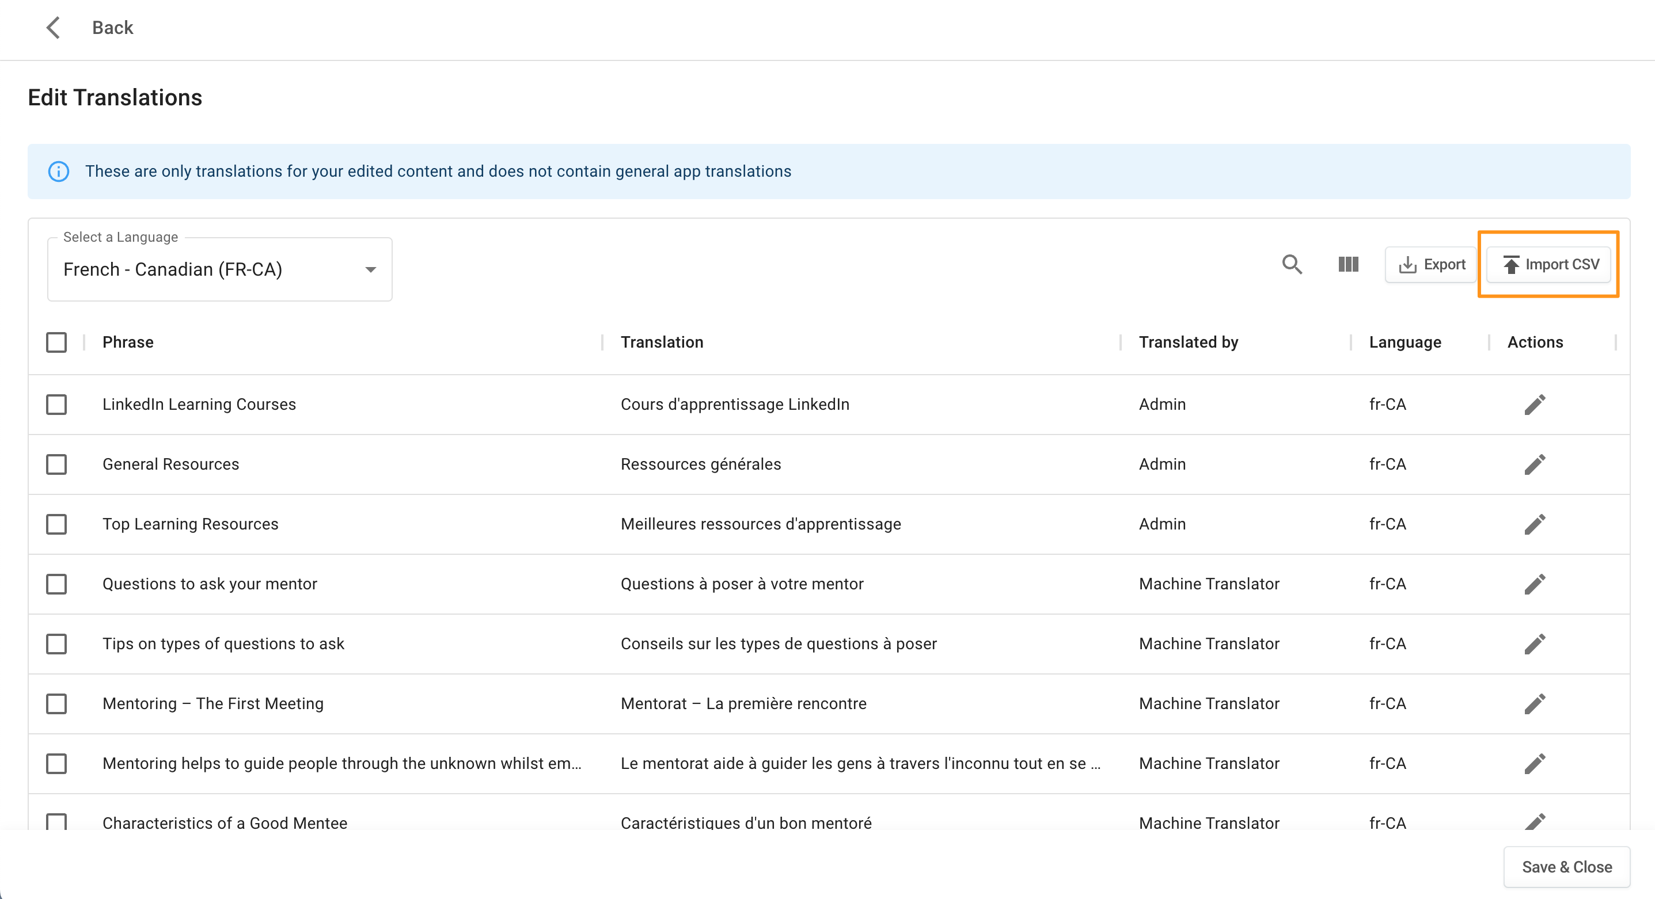Edit Questions to ask your mentor pencil

pyautogui.click(x=1534, y=584)
